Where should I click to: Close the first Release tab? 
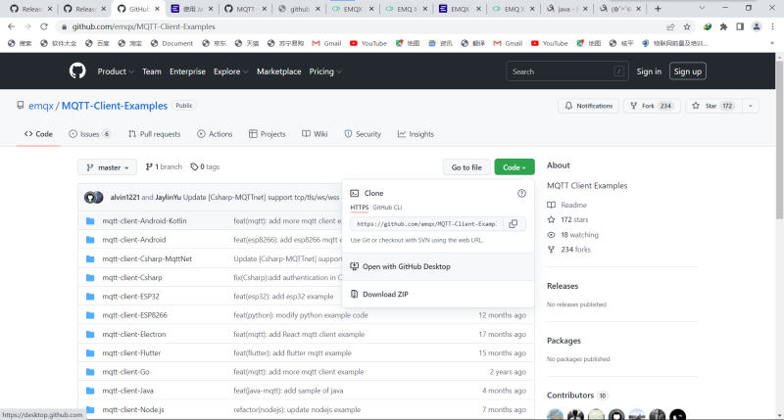50,9
